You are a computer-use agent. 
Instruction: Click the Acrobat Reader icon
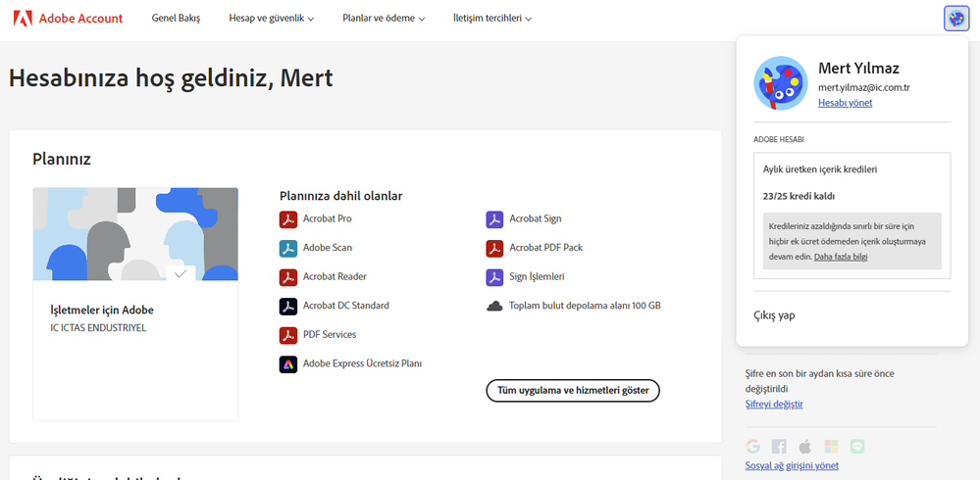coord(288,276)
